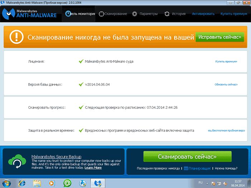Click the dashboard gauge icon in nav

pyautogui.click(x=68, y=14)
